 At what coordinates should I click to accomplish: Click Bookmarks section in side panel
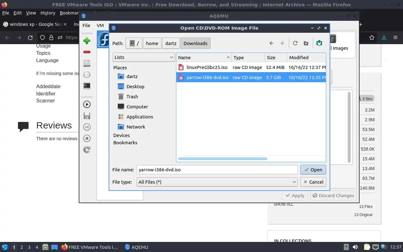[x=125, y=142]
